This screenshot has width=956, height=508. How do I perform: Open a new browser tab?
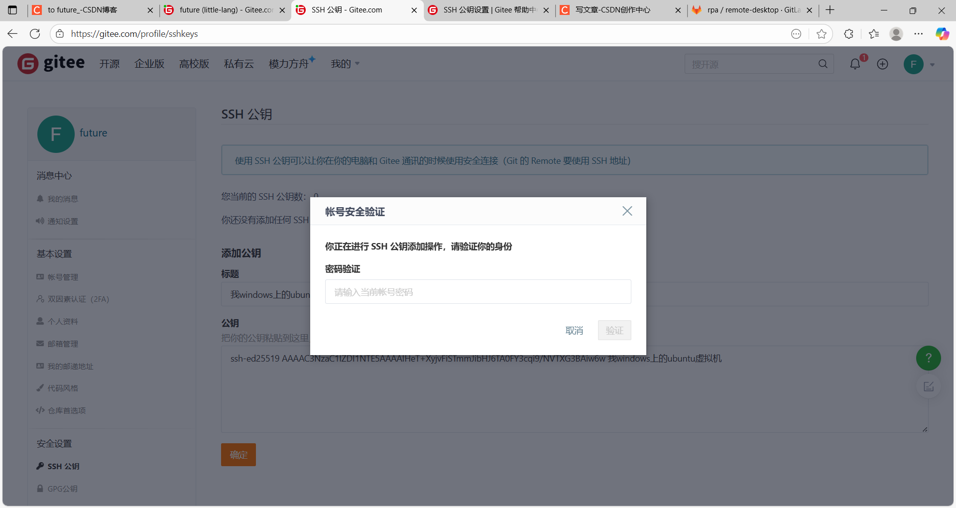click(830, 10)
